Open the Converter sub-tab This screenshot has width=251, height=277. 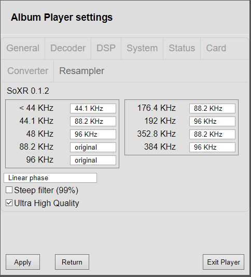tap(28, 71)
